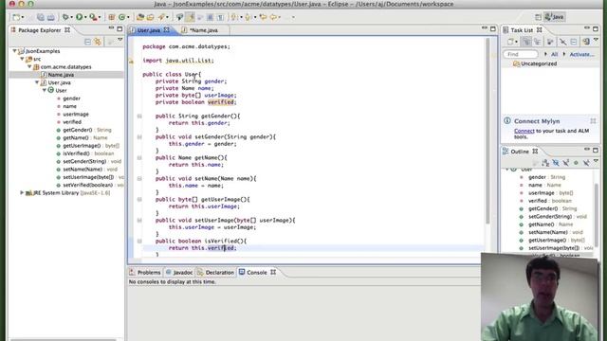Toggle block selection mode icon

pos(210,17)
